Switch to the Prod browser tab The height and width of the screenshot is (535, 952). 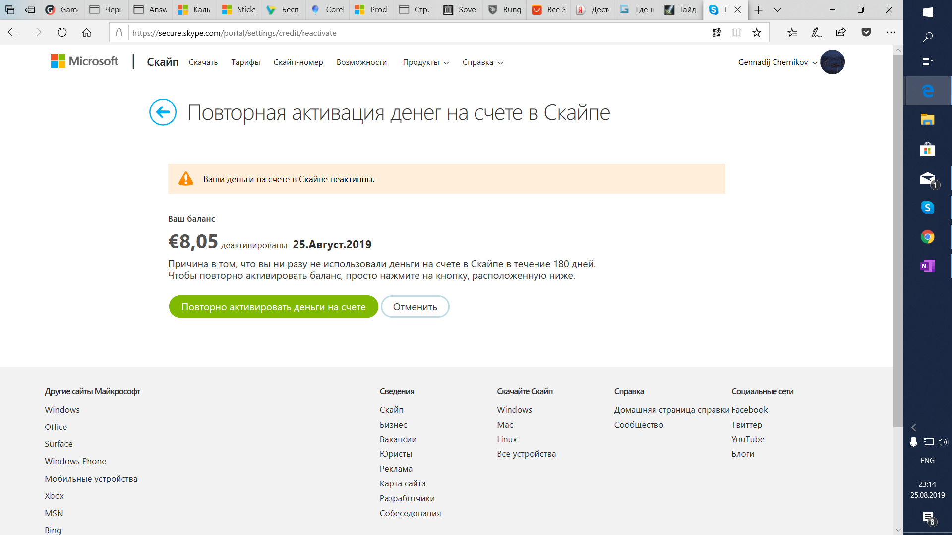pos(372,10)
